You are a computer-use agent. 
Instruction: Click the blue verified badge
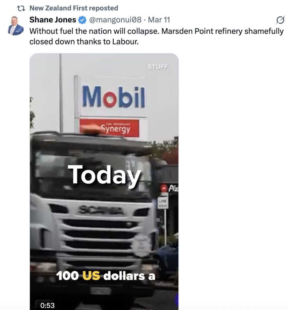point(83,20)
